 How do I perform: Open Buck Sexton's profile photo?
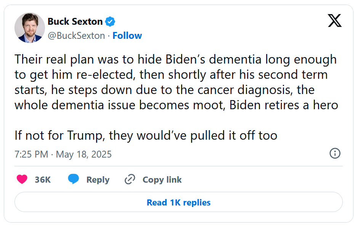[30, 28]
